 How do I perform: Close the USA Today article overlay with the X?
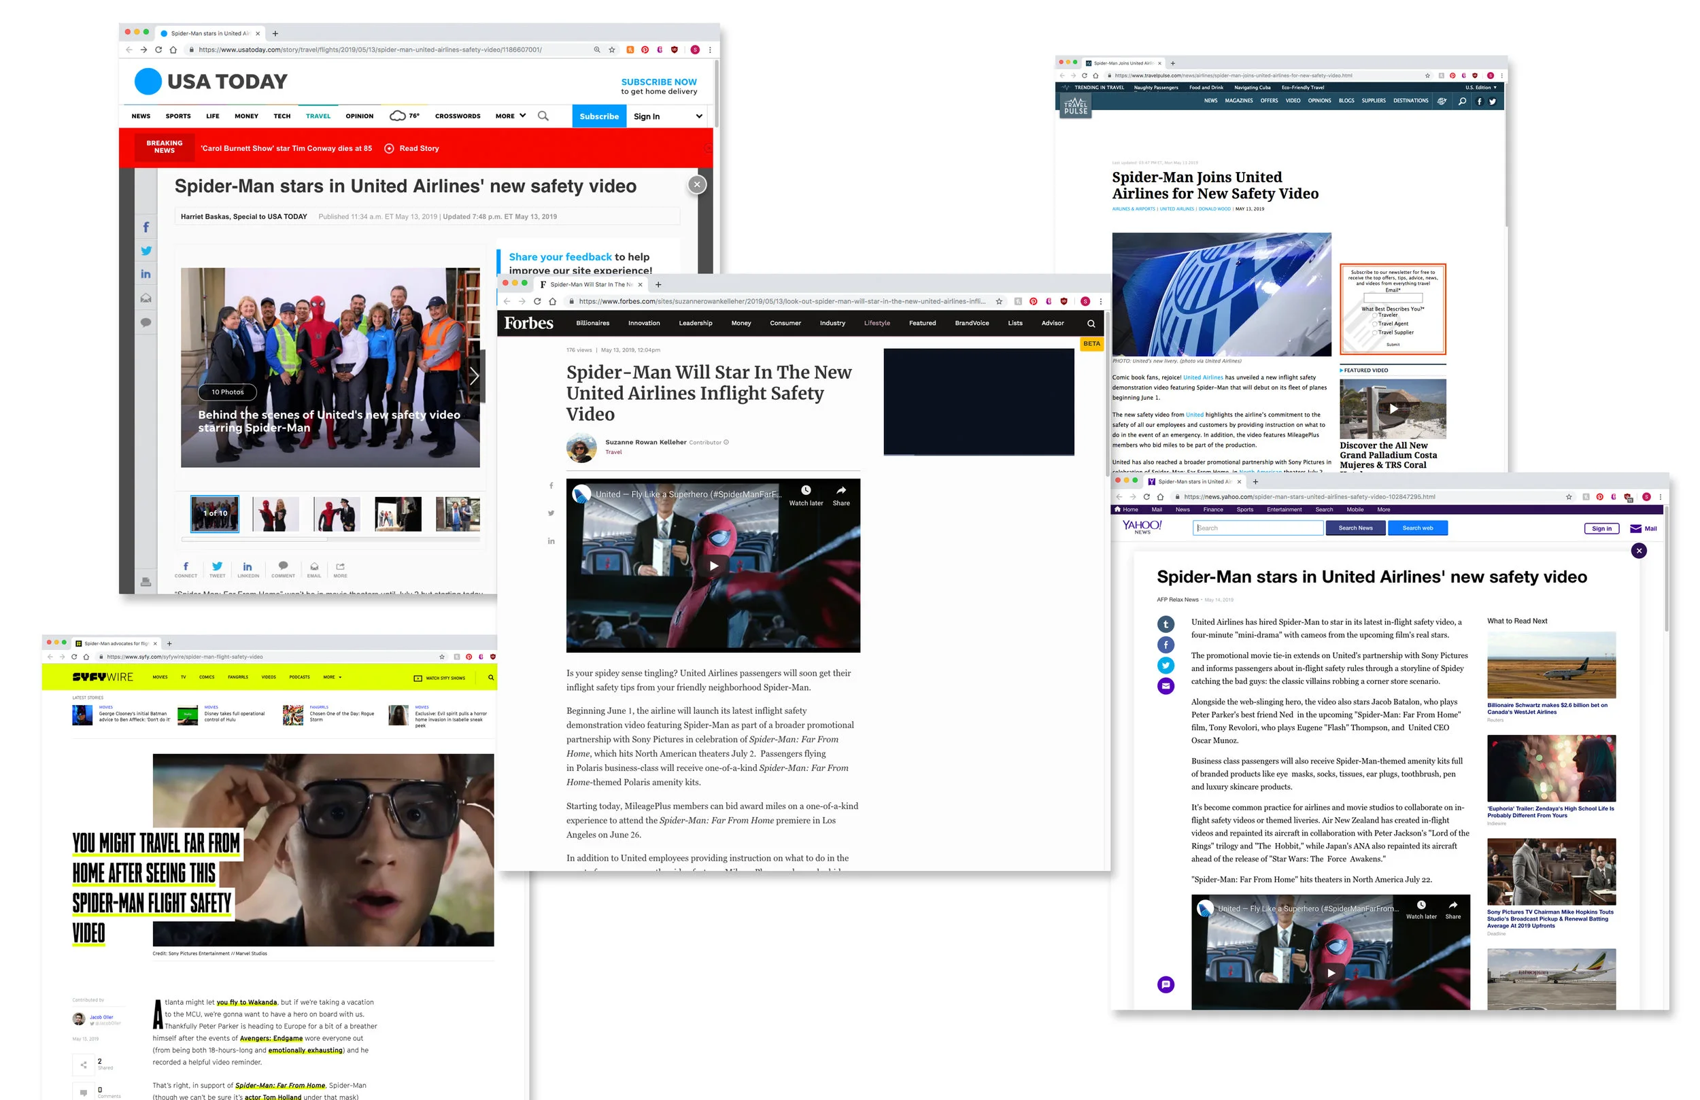[x=697, y=185]
